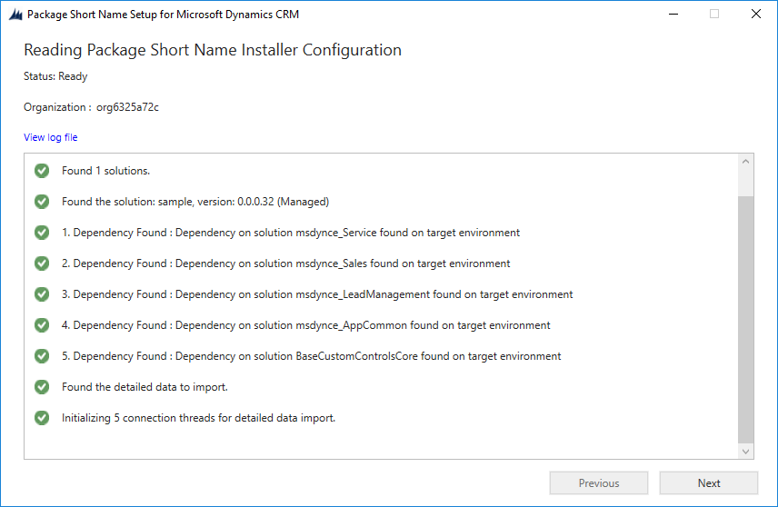Select the BaseCustomControlsCore dependency message text
The width and height of the screenshot is (778, 507).
[311, 356]
